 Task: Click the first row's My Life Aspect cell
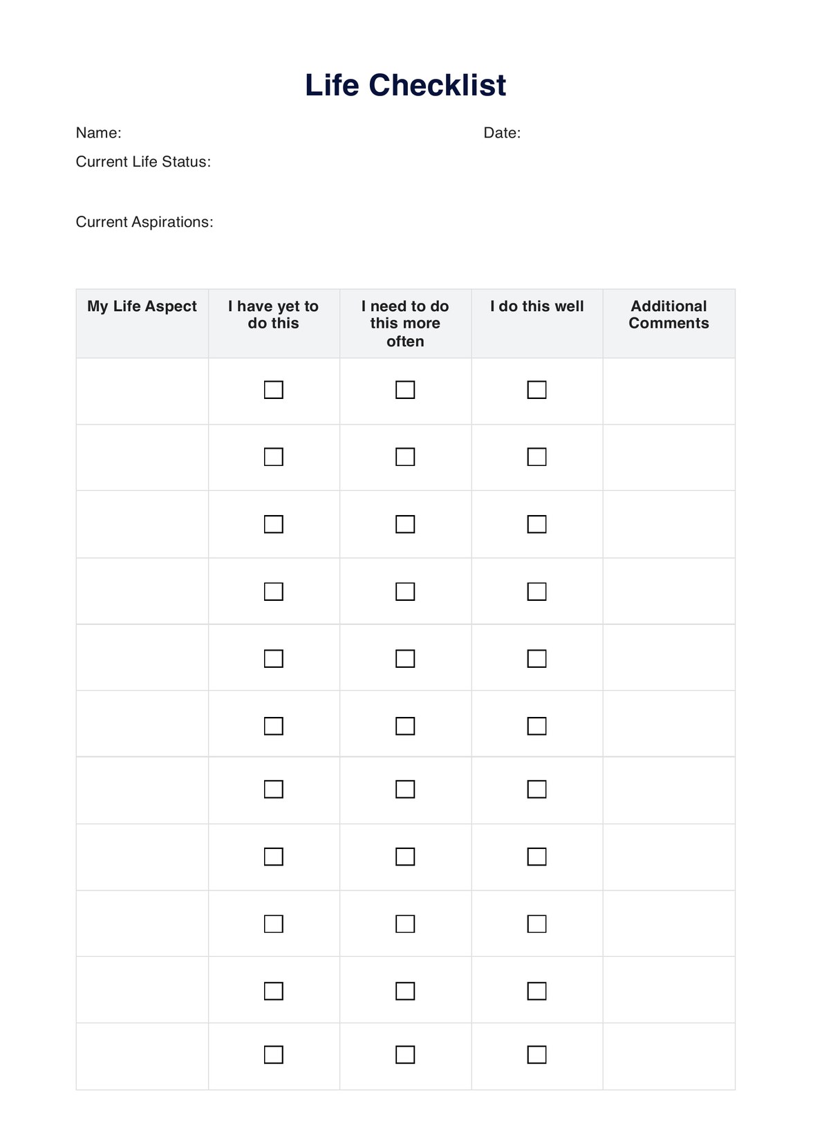pyautogui.click(x=142, y=391)
